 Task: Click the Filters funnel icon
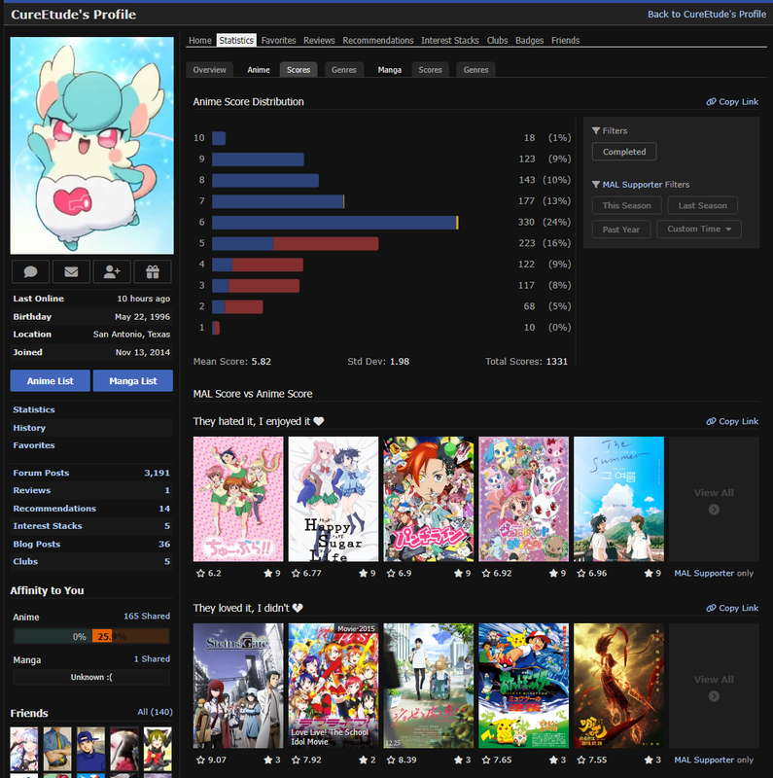pos(596,130)
